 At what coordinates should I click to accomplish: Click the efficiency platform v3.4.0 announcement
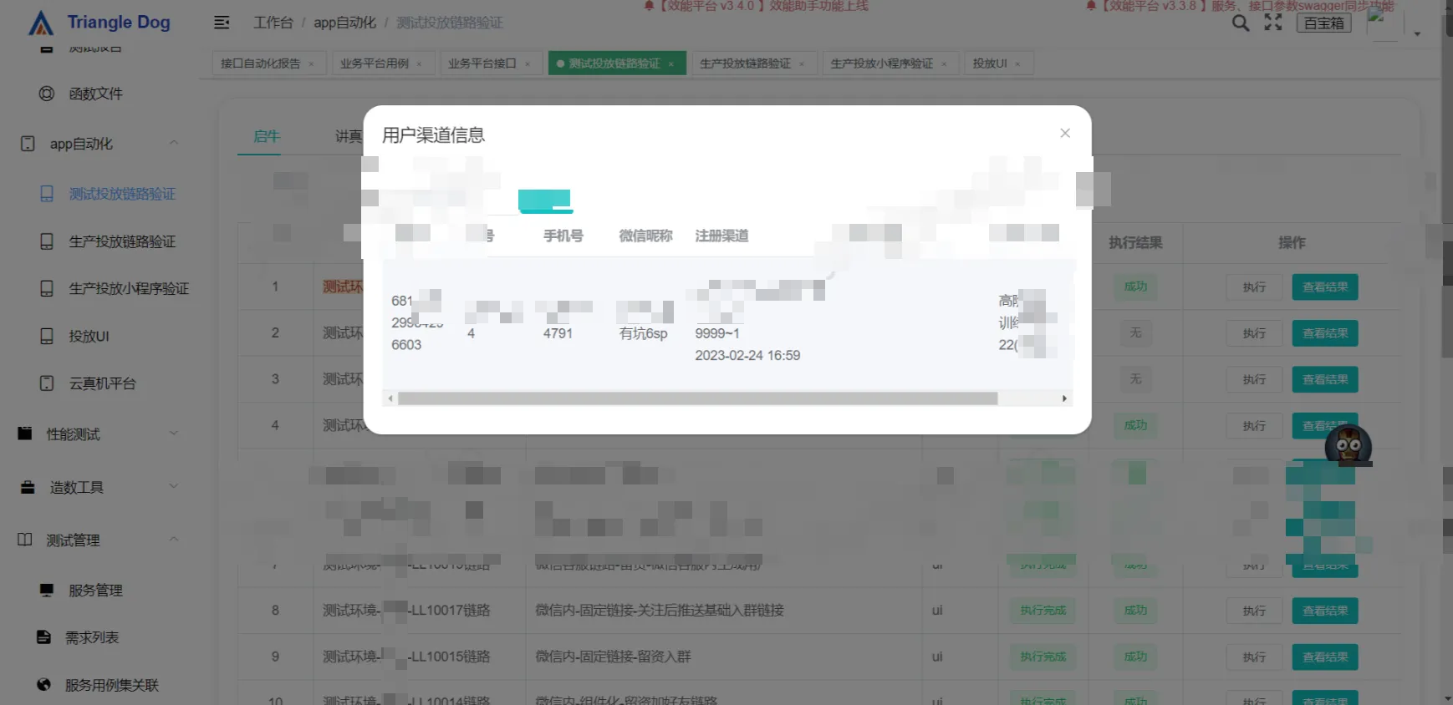[756, 6]
